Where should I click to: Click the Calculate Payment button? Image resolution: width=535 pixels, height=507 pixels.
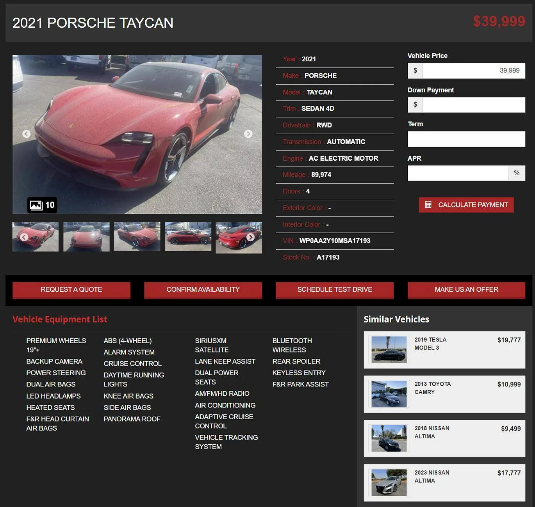pyautogui.click(x=466, y=205)
